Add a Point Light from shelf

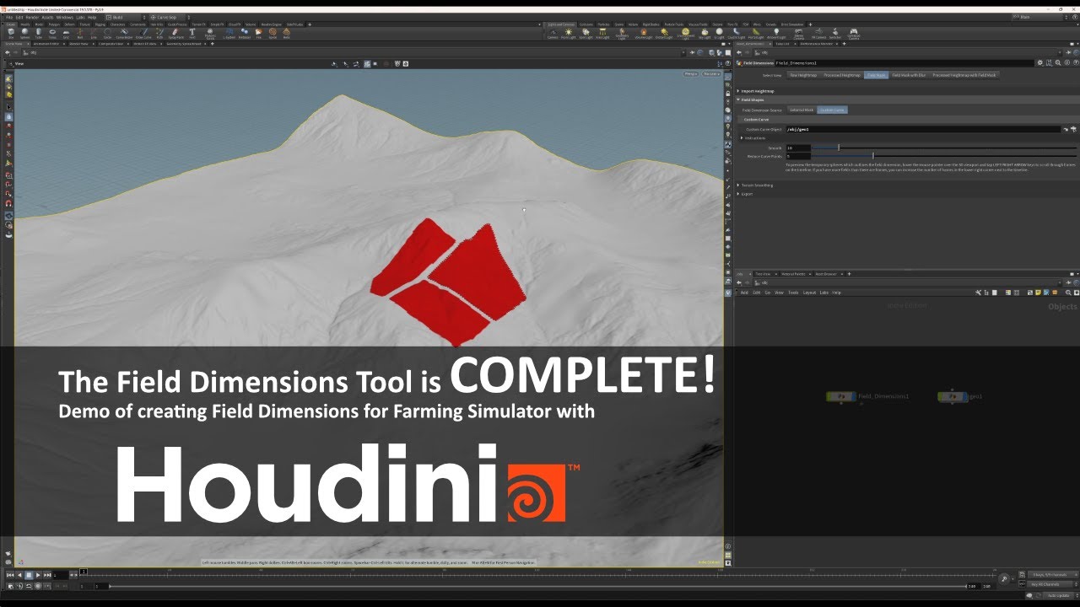pos(568,33)
